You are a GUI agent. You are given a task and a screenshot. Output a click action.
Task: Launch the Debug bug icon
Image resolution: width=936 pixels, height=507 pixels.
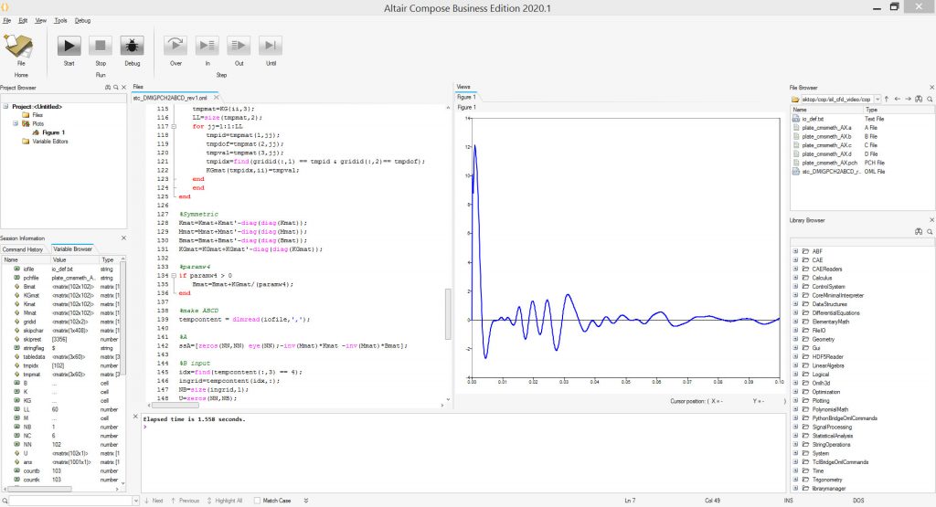tap(132, 46)
